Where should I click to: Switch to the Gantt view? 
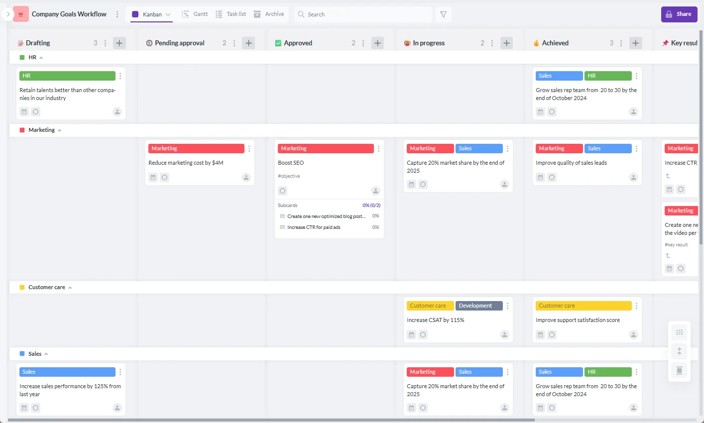click(x=195, y=14)
